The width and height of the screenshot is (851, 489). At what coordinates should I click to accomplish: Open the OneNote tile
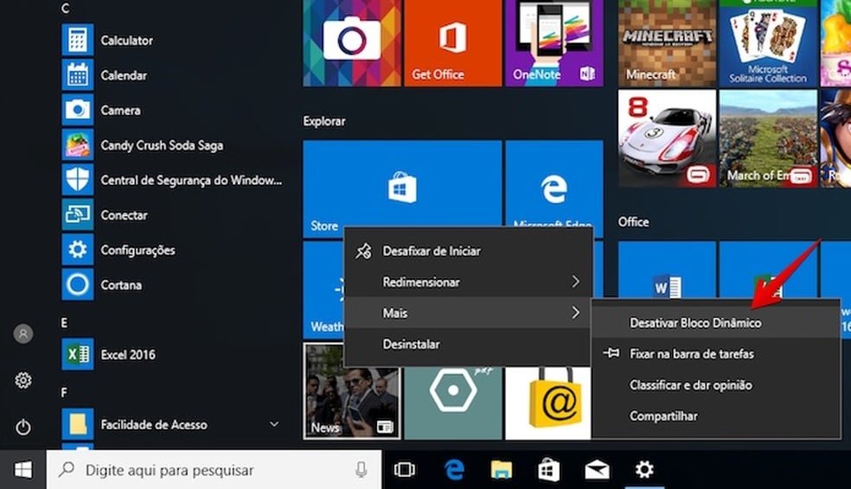[x=553, y=42]
